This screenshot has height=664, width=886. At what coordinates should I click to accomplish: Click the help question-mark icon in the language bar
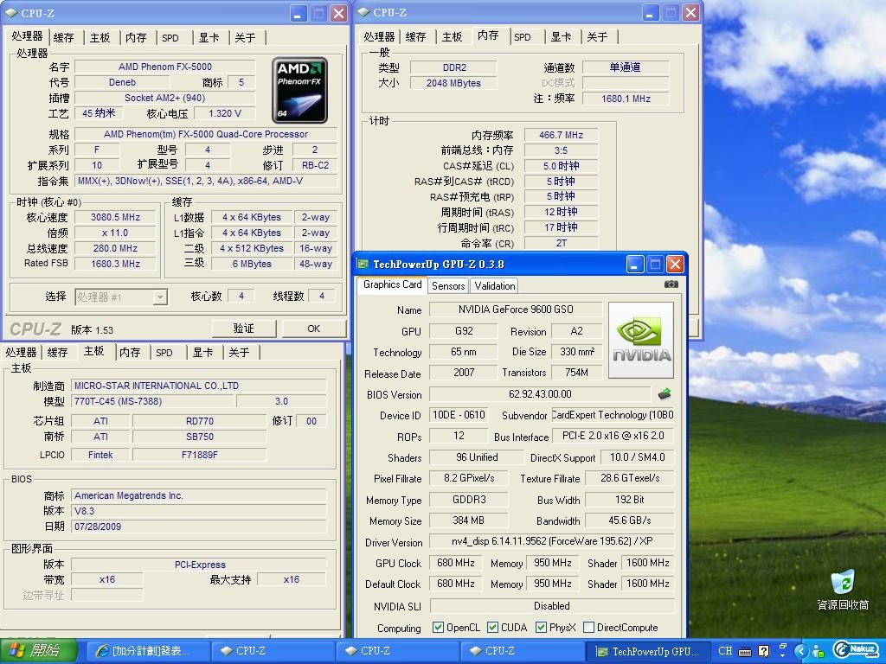pyautogui.click(x=763, y=651)
